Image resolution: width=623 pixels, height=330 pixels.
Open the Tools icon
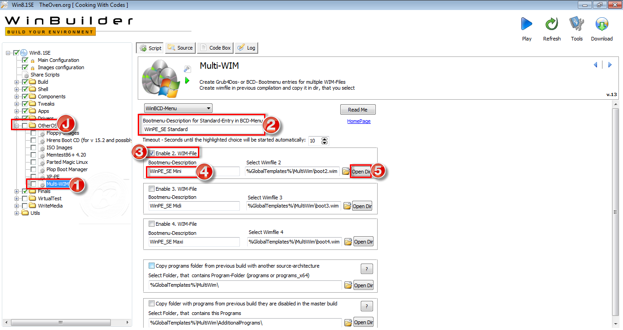577,24
